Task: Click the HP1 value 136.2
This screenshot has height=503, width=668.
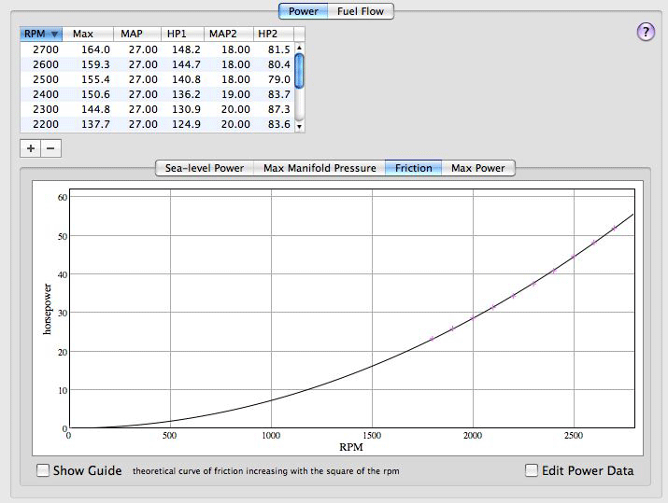Action: pos(186,94)
